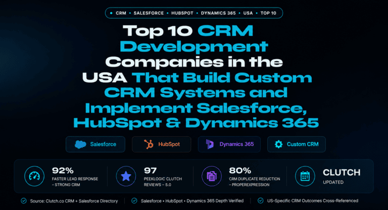Click checkmark icon before US-Specific CRM Outcomes
388x210 pixels.
[261, 200]
